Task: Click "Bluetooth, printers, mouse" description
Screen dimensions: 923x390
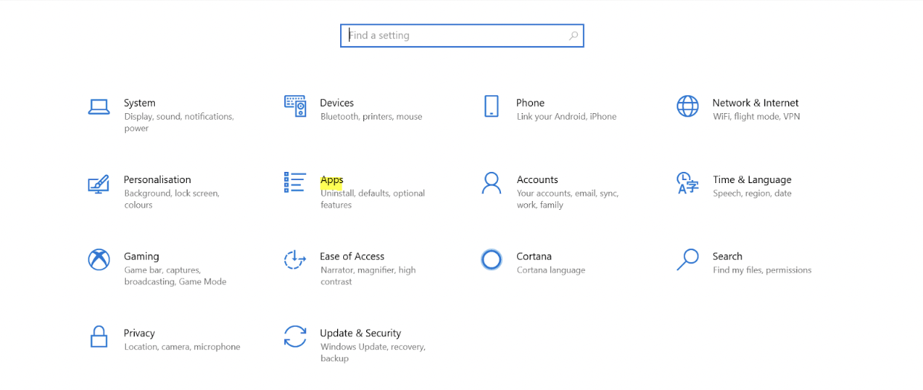Action: pos(371,117)
